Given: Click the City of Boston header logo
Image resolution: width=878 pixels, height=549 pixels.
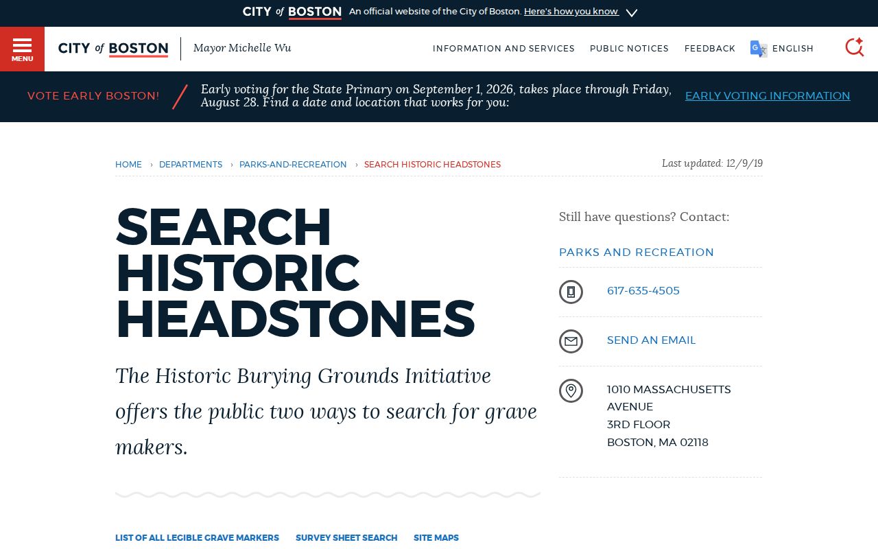Looking at the screenshot, I should tap(113, 49).
